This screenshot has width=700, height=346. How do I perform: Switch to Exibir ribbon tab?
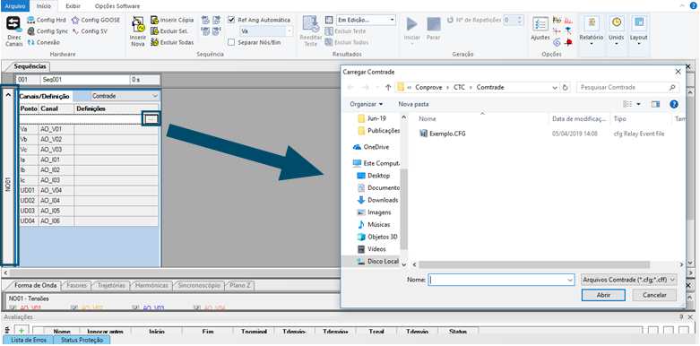tap(73, 6)
